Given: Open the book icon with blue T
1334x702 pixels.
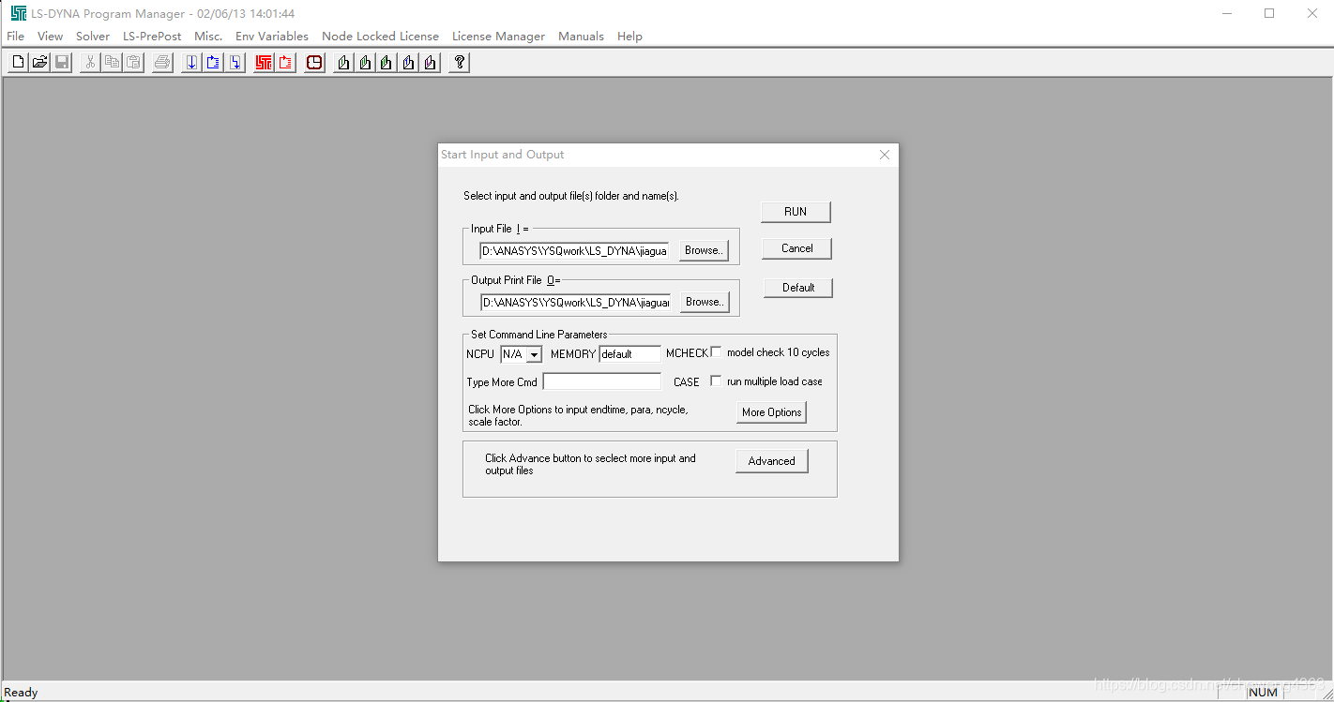Looking at the screenshot, I should 408,63.
